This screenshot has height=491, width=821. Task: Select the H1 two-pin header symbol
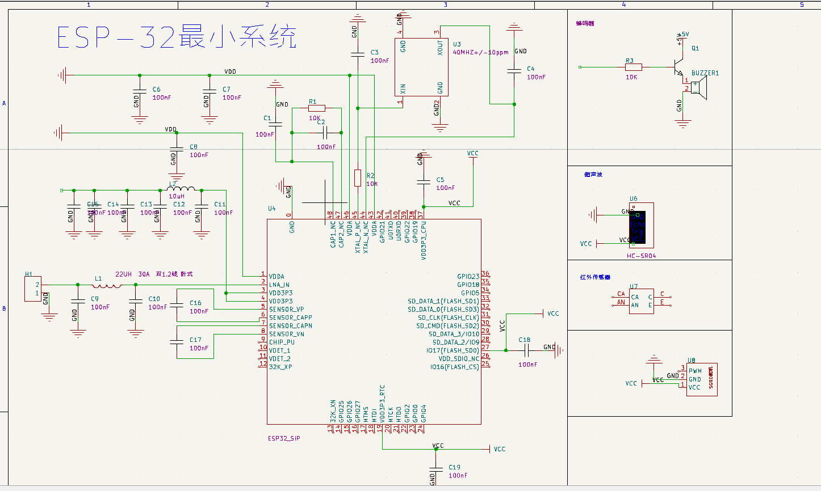pos(33,289)
